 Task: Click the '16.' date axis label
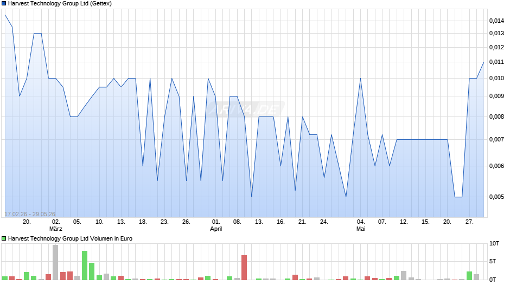[280, 222]
